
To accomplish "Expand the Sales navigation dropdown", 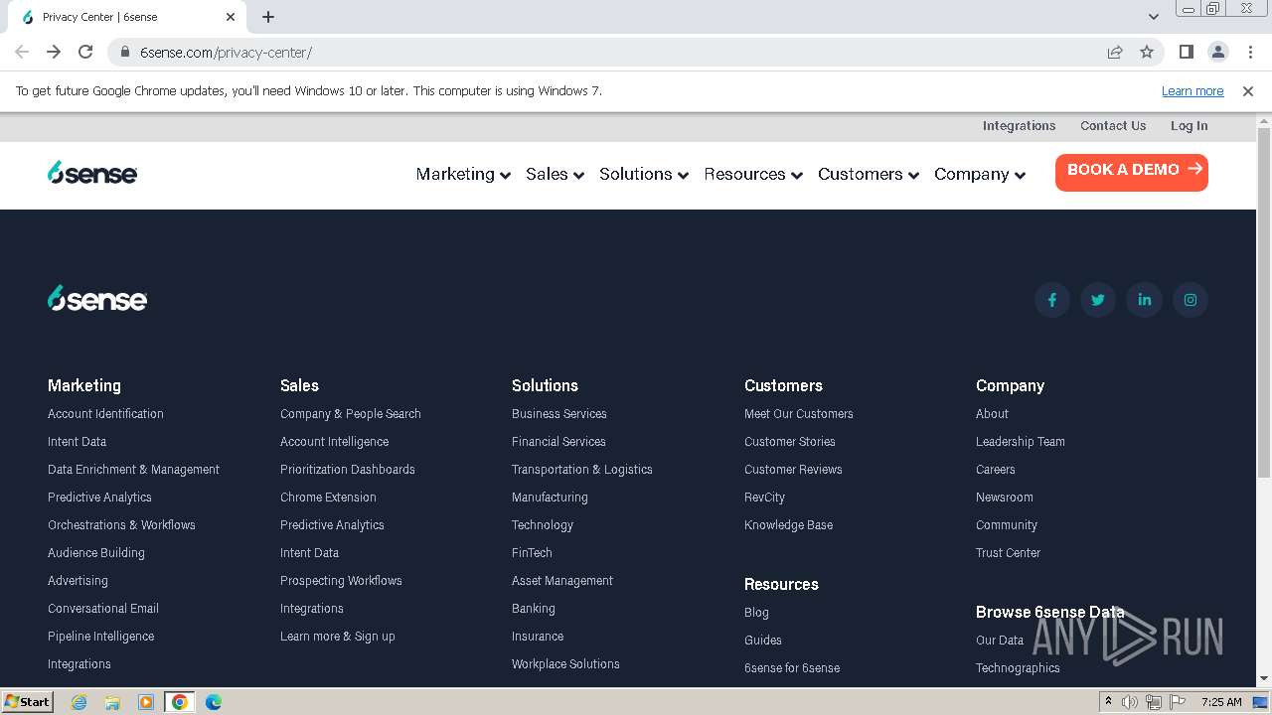I will 555,174.
